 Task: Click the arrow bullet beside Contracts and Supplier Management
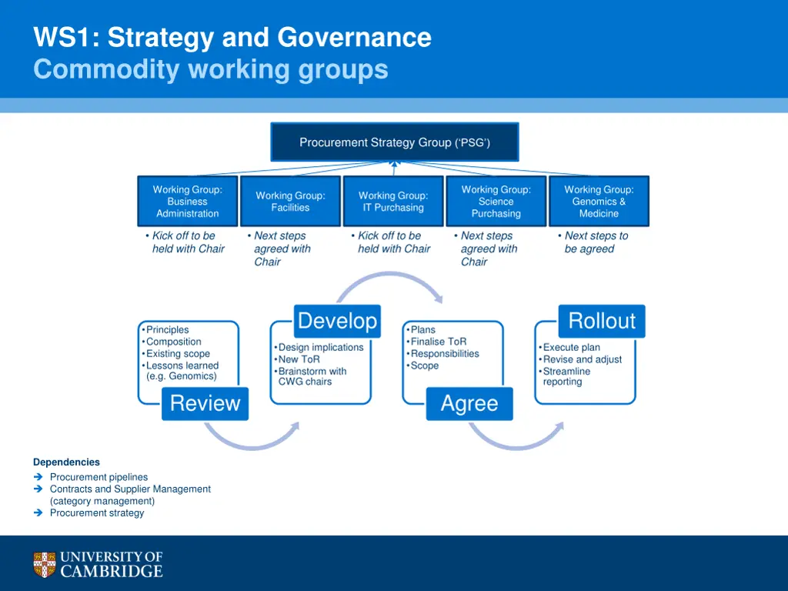(38, 489)
